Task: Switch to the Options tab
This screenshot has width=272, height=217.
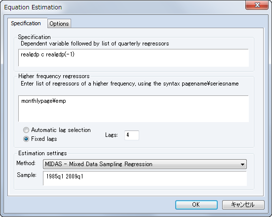Action: [59, 24]
